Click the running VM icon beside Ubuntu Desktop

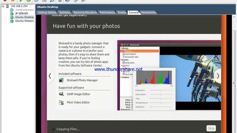pyautogui.click(x=11, y=17)
